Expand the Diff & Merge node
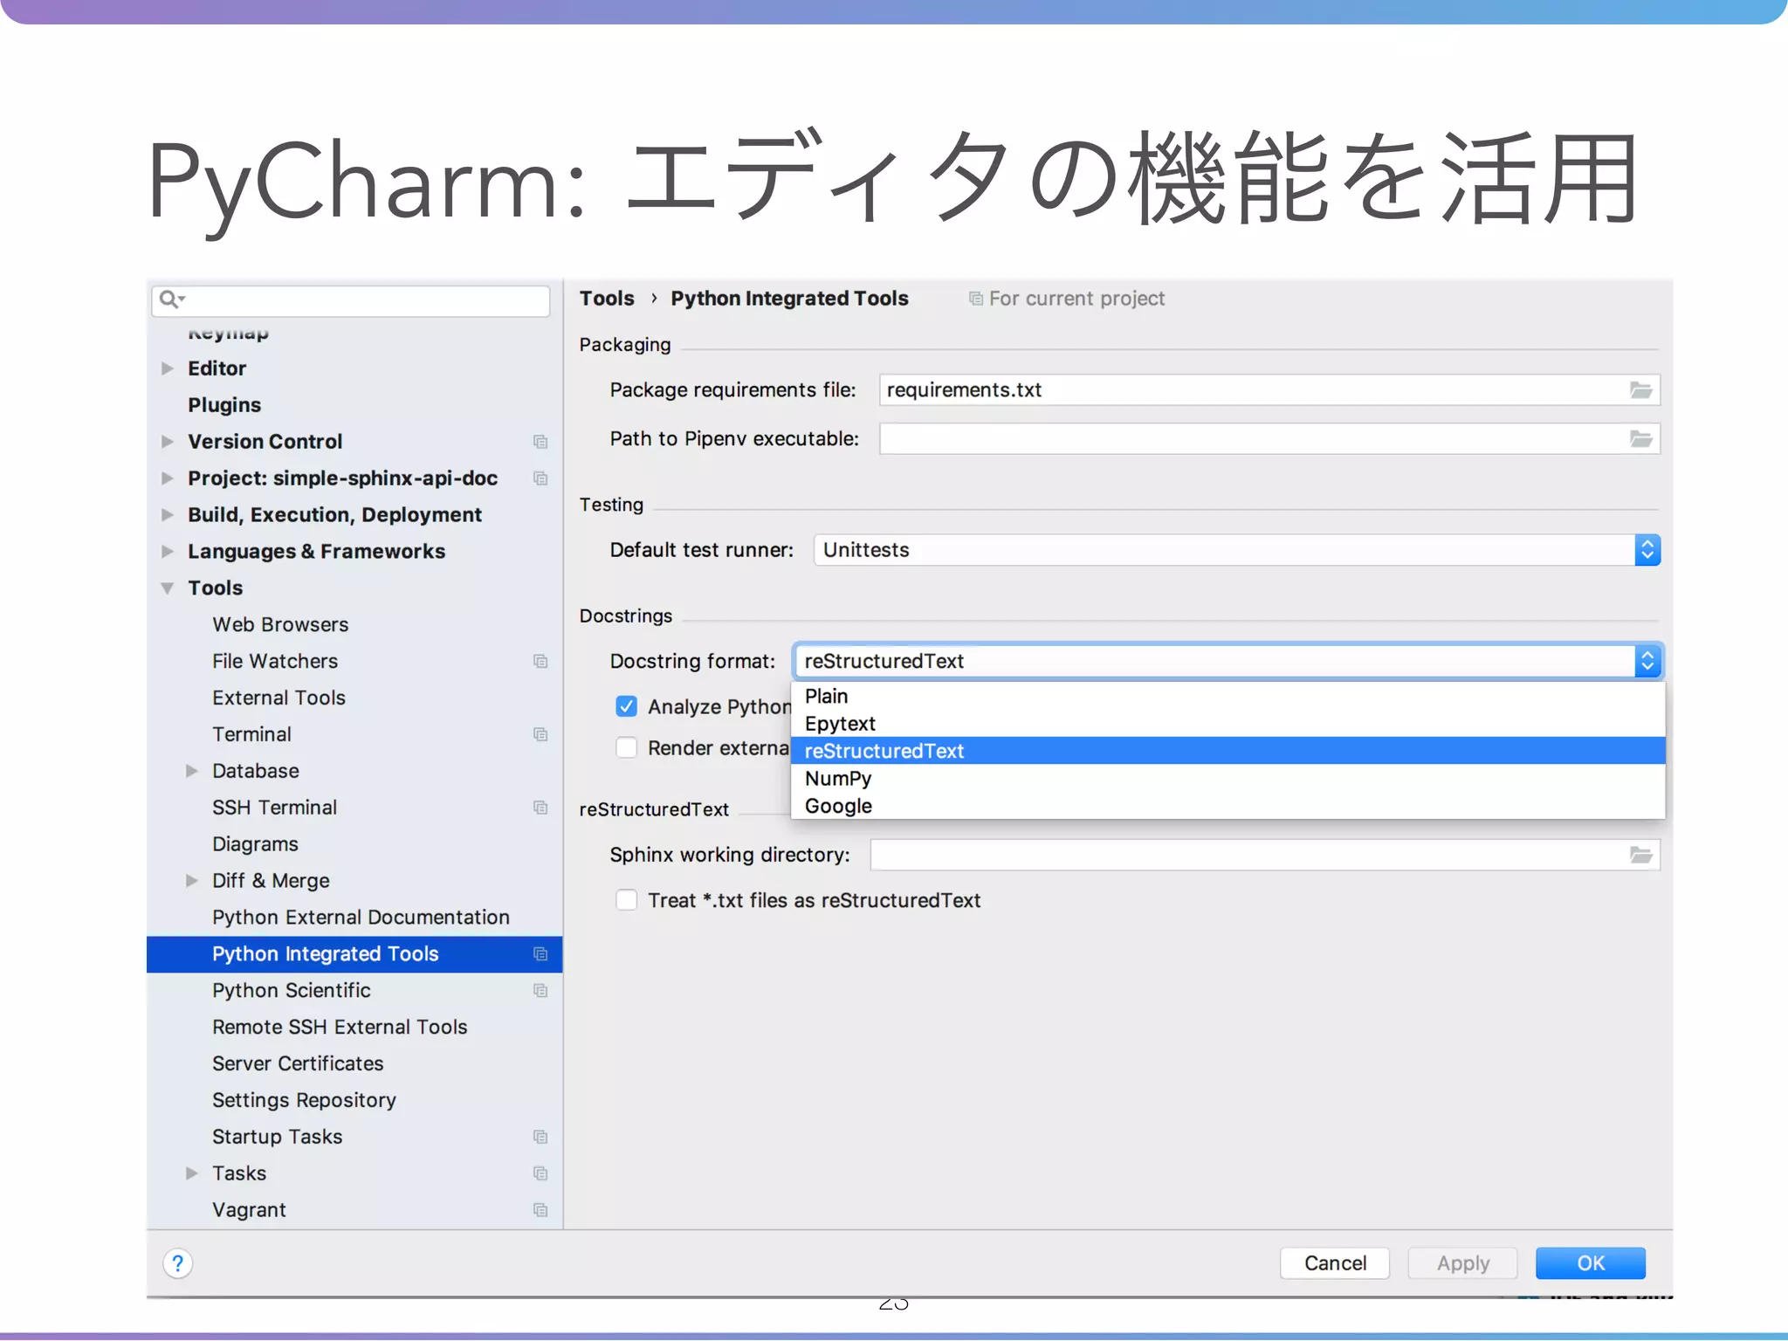The width and height of the screenshot is (1788, 1341). click(192, 881)
